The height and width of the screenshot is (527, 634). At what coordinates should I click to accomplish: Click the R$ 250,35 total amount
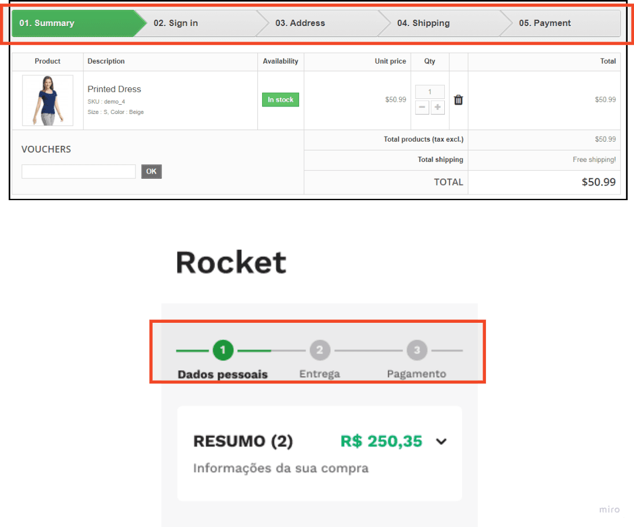(x=381, y=441)
